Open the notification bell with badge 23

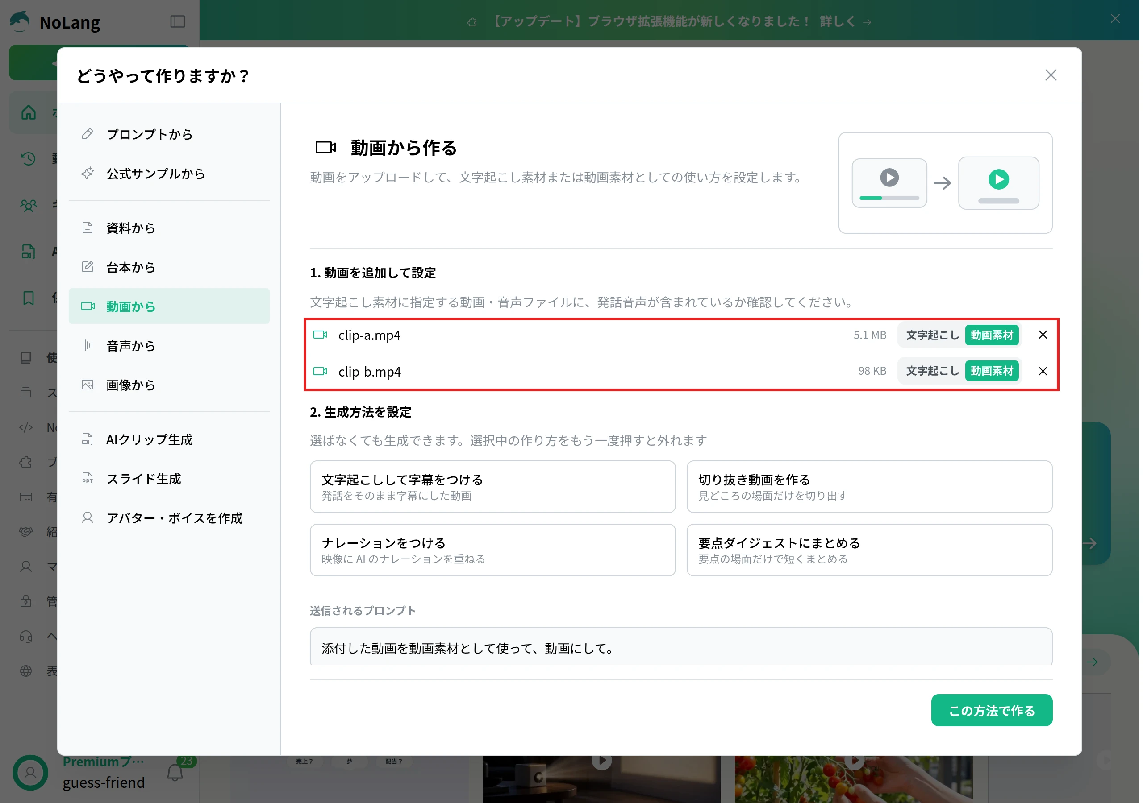pyautogui.click(x=175, y=773)
